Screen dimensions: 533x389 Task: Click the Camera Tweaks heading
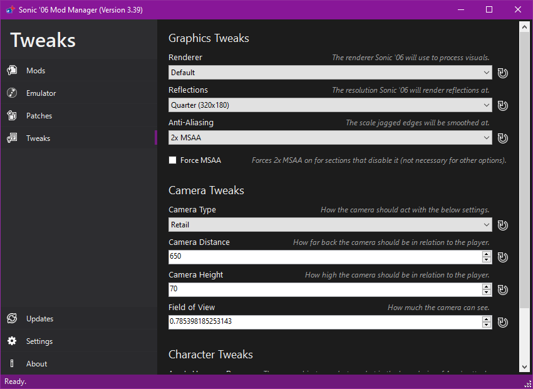pyautogui.click(x=206, y=190)
